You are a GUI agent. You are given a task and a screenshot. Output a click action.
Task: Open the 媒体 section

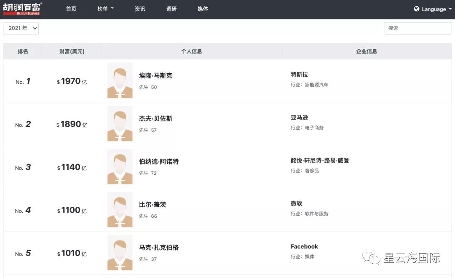click(203, 9)
